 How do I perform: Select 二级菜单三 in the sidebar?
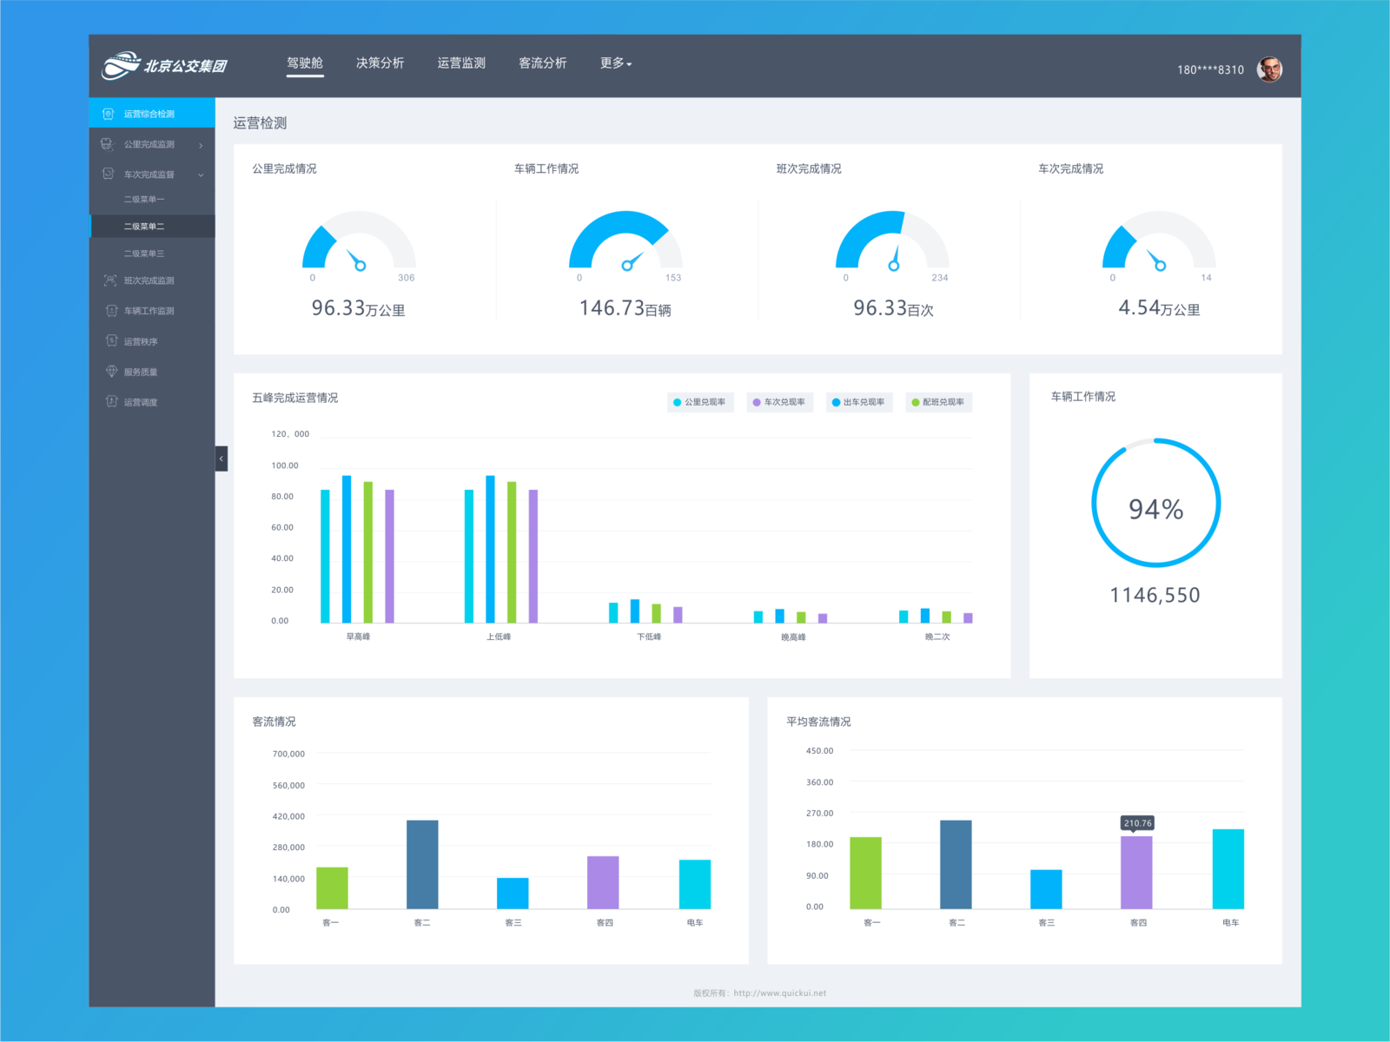(x=144, y=253)
